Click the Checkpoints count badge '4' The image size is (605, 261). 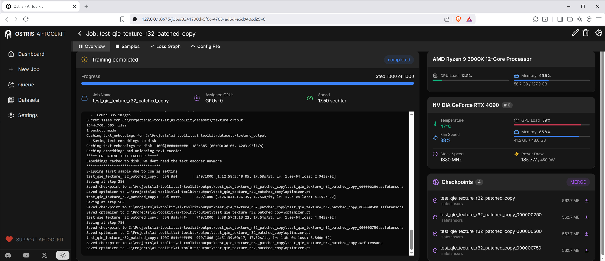[x=479, y=182]
